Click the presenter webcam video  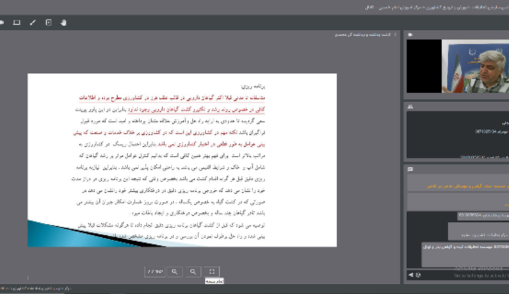[x=475, y=66]
